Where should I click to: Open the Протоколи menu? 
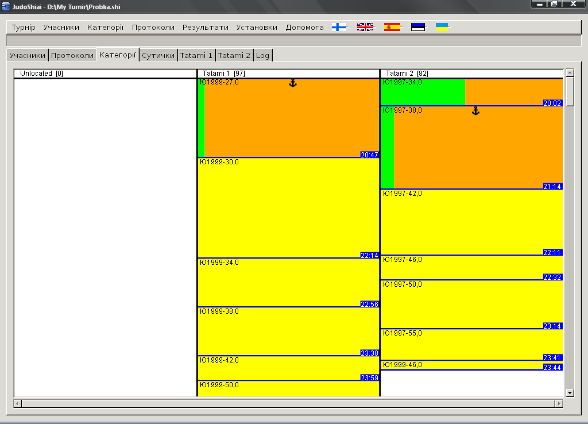(x=153, y=28)
